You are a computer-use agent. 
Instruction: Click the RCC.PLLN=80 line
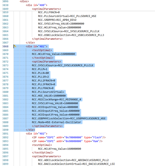40,73
